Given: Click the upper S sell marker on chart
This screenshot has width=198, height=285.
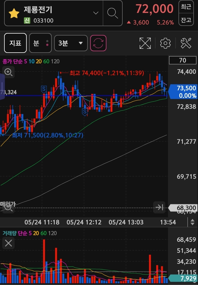Looking at the screenshot, I should [44, 89].
